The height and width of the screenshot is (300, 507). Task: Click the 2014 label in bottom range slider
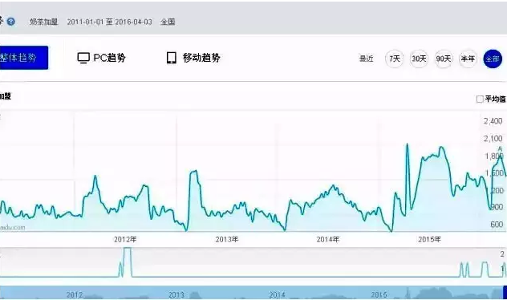point(277,295)
